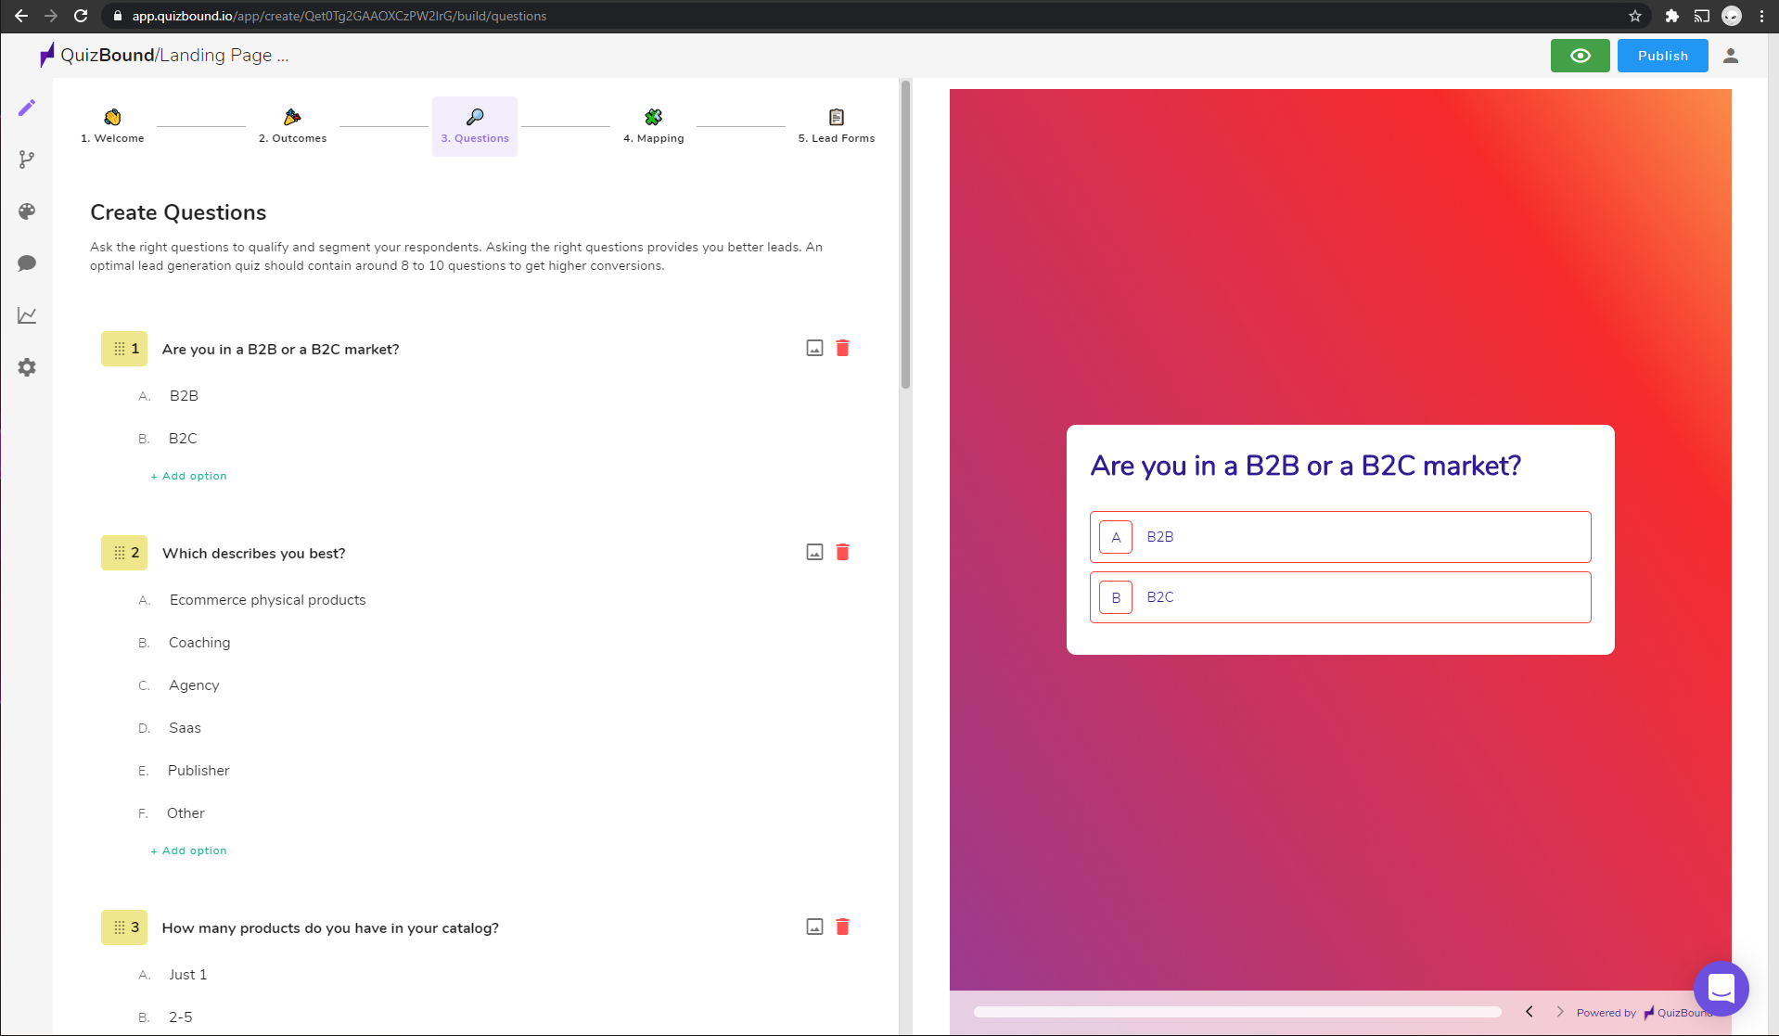Open the Chrome three-dot menu
This screenshot has width=1779, height=1036.
1761,16
